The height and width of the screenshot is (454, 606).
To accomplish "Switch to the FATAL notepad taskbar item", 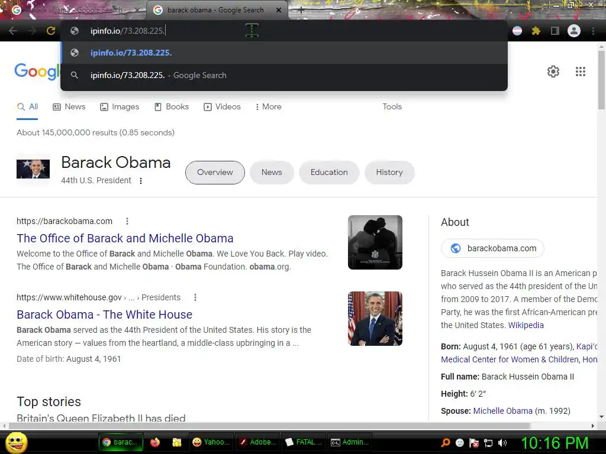I will (304, 442).
